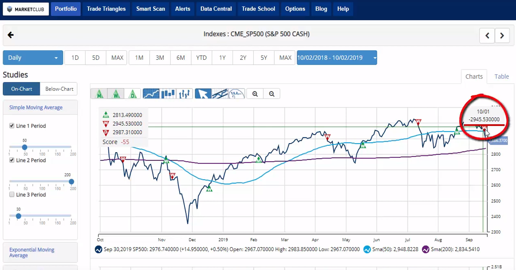516x270 pixels.
Task: Switch to the Table tab
Action: [x=501, y=76]
